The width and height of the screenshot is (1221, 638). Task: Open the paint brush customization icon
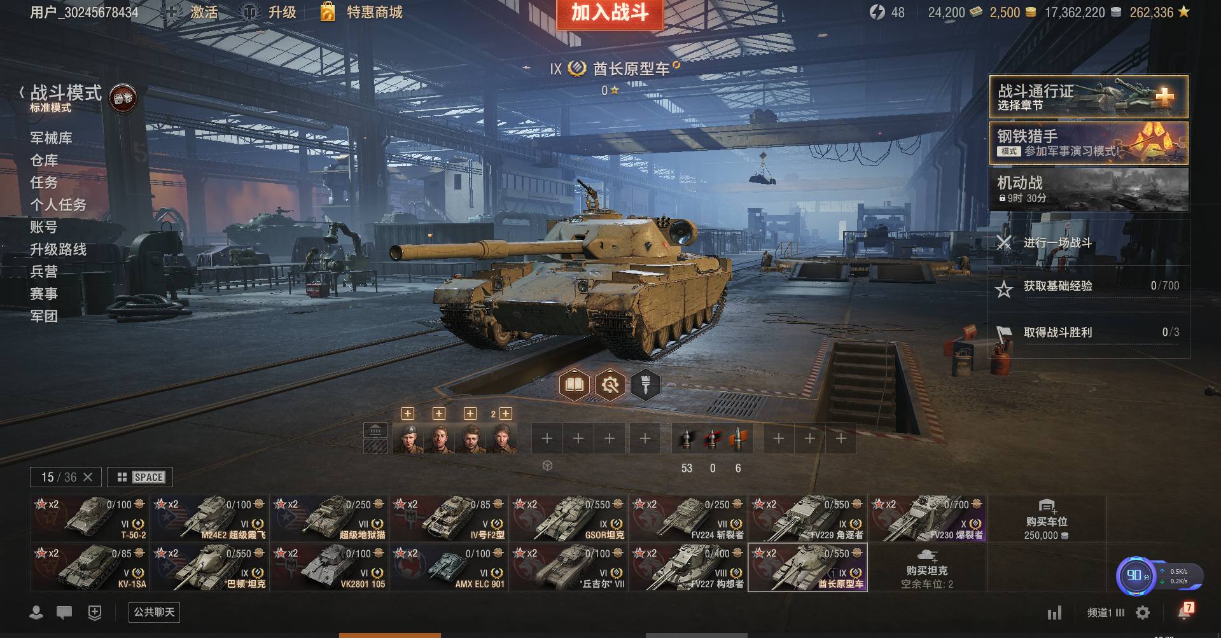pos(645,385)
